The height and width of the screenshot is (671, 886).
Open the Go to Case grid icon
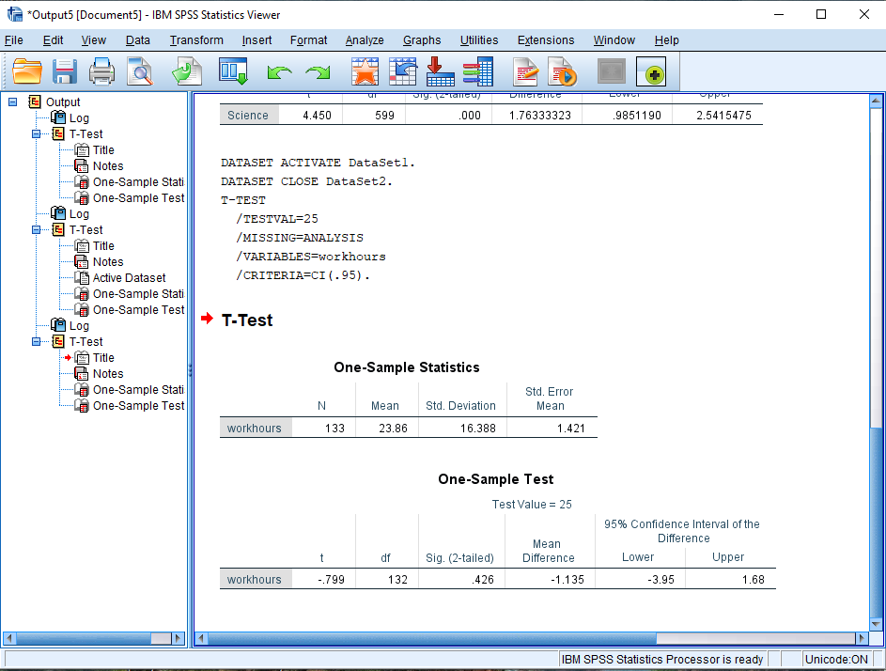402,71
